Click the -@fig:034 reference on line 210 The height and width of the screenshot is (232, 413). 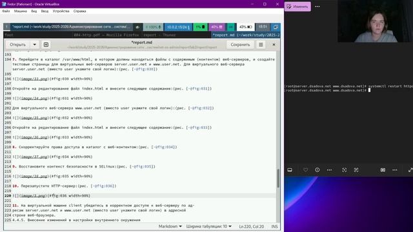[x=163, y=147]
